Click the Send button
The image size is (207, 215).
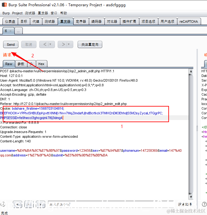(x=11, y=45)
